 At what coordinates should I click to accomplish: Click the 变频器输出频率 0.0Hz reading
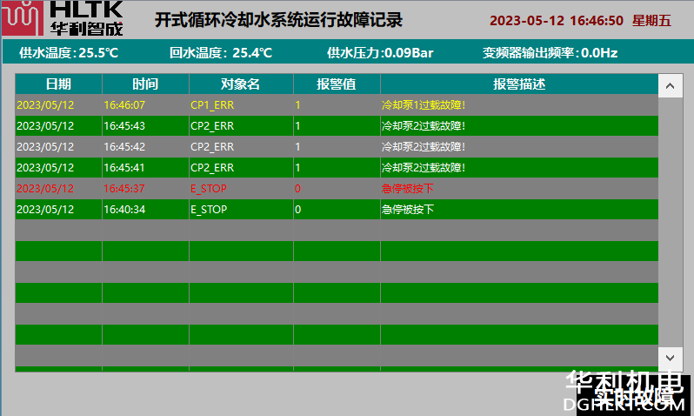(x=550, y=53)
